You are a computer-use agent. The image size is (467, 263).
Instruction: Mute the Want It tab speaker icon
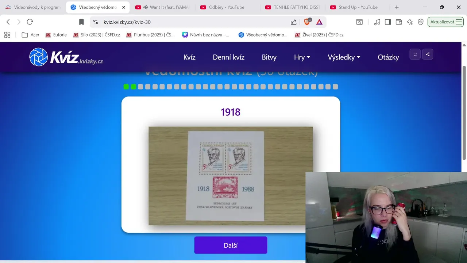click(145, 7)
